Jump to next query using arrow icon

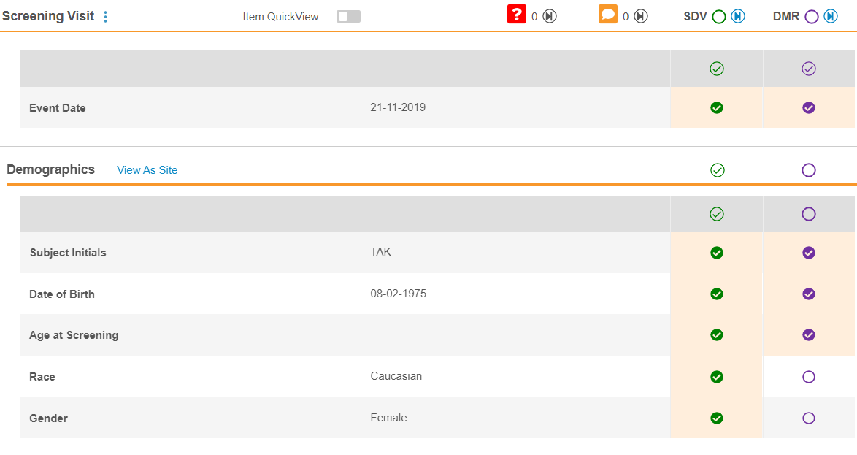[x=550, y=16]
